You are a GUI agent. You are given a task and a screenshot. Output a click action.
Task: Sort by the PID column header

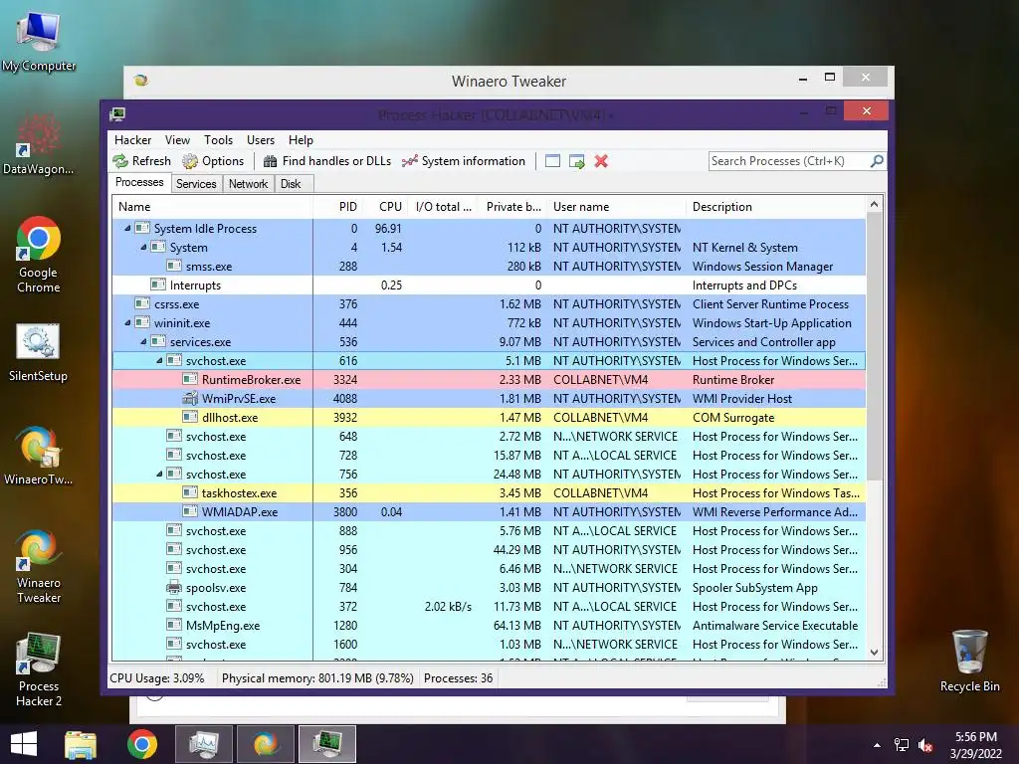tap(336, 207)
